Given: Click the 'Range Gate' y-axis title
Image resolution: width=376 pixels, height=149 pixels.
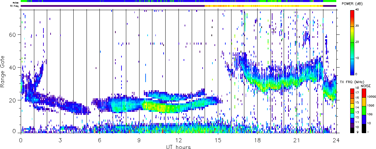Looking at the screenshot, I should pyautogui.click(x=3, y=71).
